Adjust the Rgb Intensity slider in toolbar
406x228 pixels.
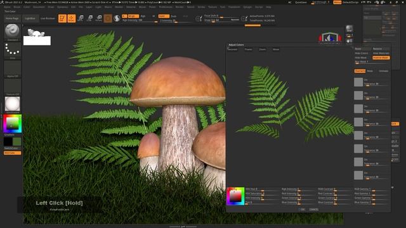click(140, 21)
